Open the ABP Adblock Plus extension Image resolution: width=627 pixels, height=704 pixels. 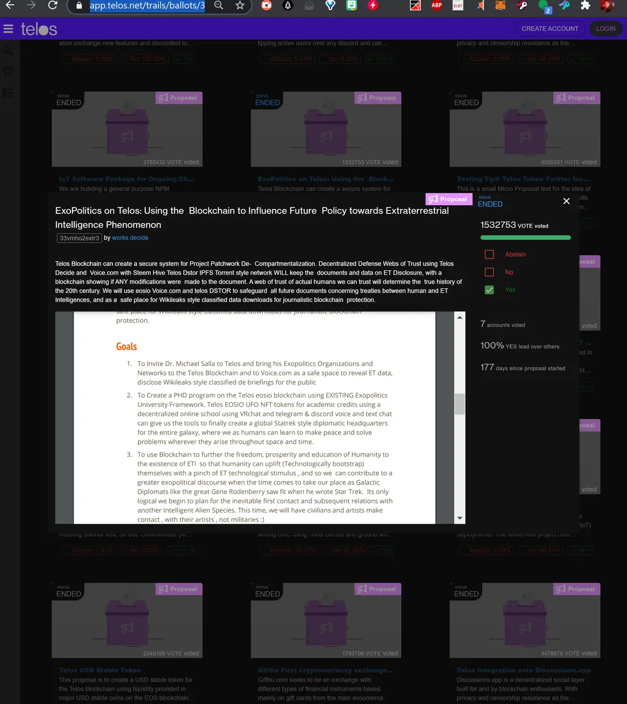(x=437, y=5)
